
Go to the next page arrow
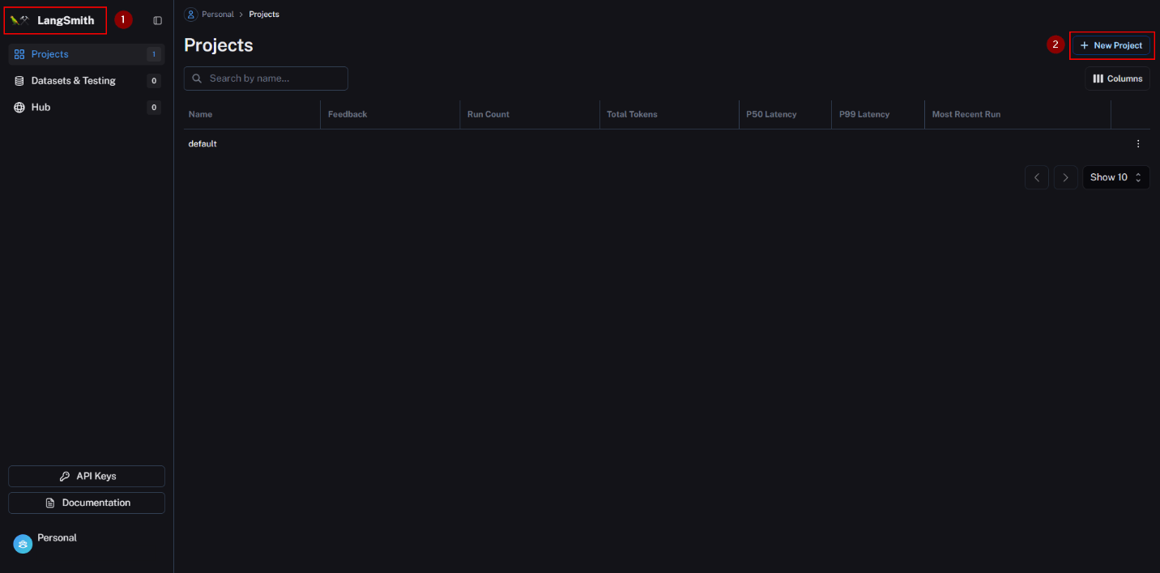point(1065,177)
